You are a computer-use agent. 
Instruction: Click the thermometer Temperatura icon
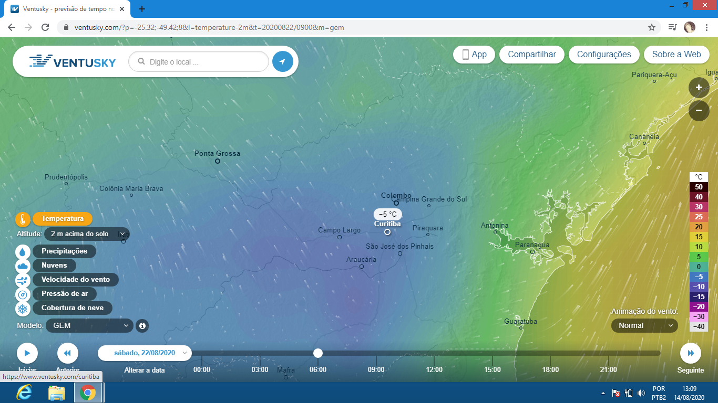23,219
